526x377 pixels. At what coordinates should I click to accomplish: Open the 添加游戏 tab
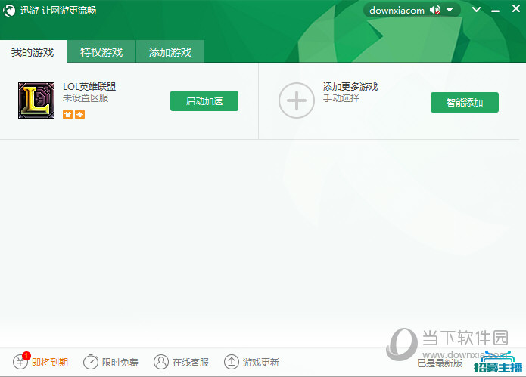coord(170,52)
